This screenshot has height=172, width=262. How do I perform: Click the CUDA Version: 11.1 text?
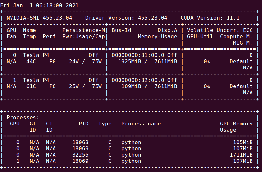pyautogui.click(x=210, y=18)
